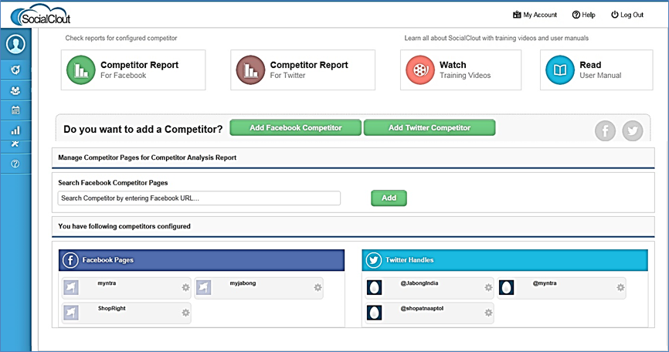The height and width of the screenshot is (352, 669).
Task: Click the green Facebook competitor report icon
Action: [80, 70]
